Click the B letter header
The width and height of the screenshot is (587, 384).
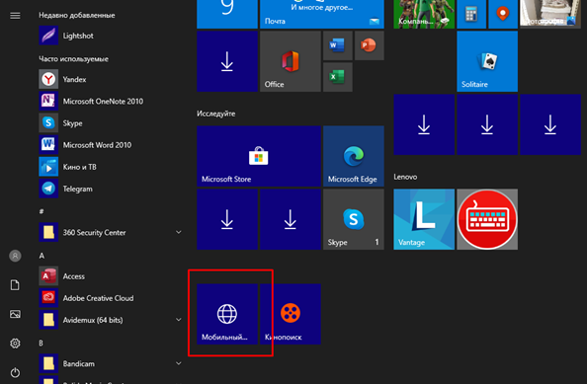[42, 343]
